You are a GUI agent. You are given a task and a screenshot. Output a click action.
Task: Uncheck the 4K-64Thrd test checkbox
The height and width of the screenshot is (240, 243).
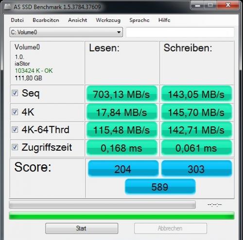[15, 130]
